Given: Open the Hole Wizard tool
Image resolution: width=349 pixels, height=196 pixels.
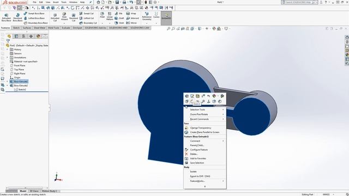Looking at the screenshot, I should point(64,16).
